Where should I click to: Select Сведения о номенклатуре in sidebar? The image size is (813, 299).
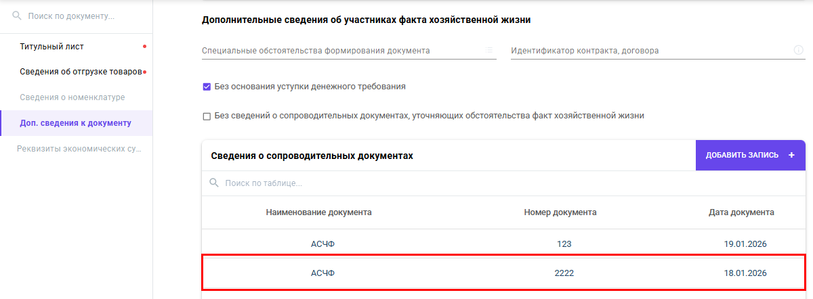click(72, 97)
